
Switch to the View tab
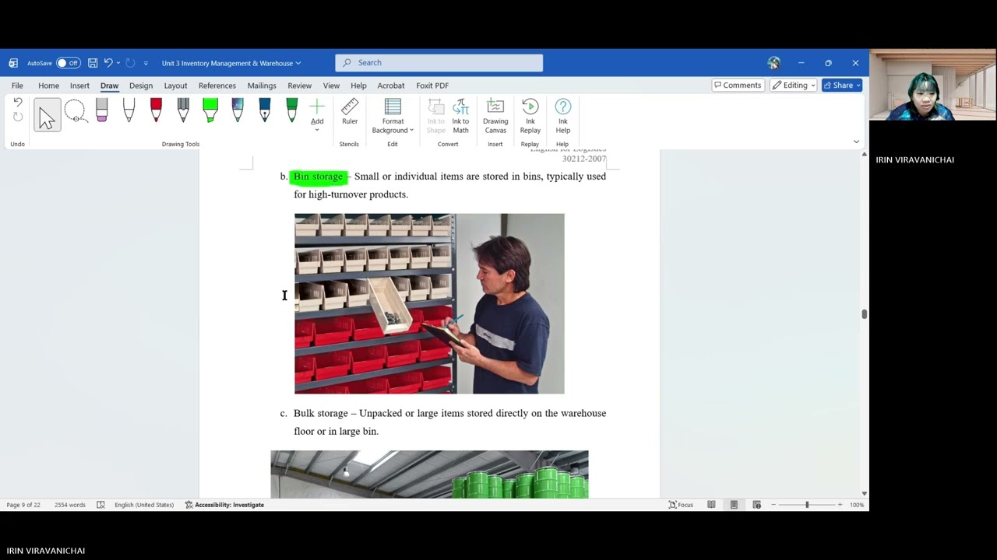[x=331, y=86]
